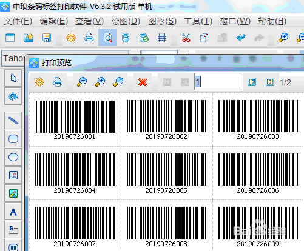Viewport: 304px width, 251px height.
Task: Click the 打印预览 window title
Action: click(56, 63)
